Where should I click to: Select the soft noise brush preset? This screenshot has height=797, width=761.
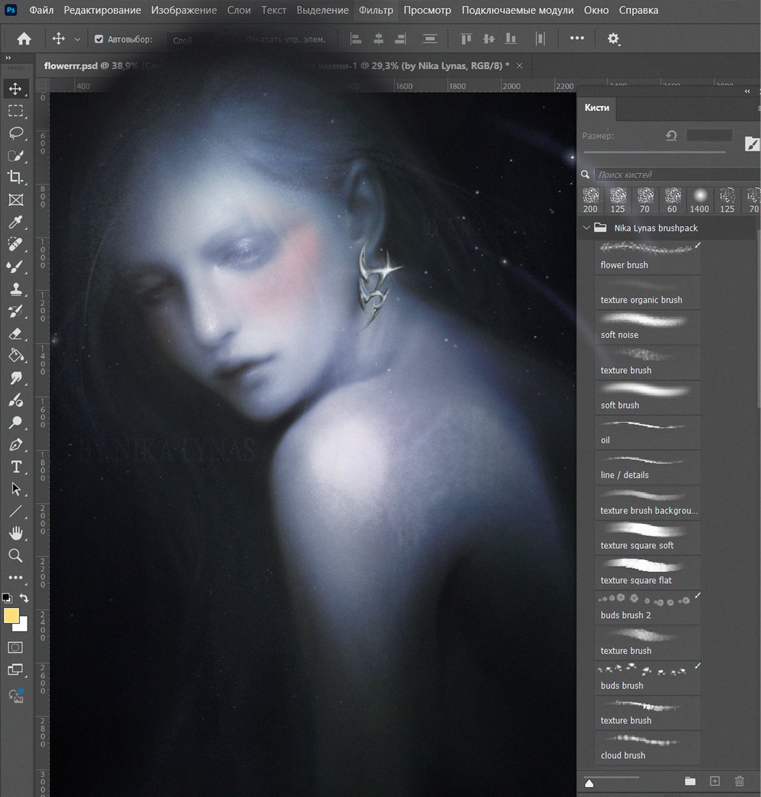click(x=647, y=327)
